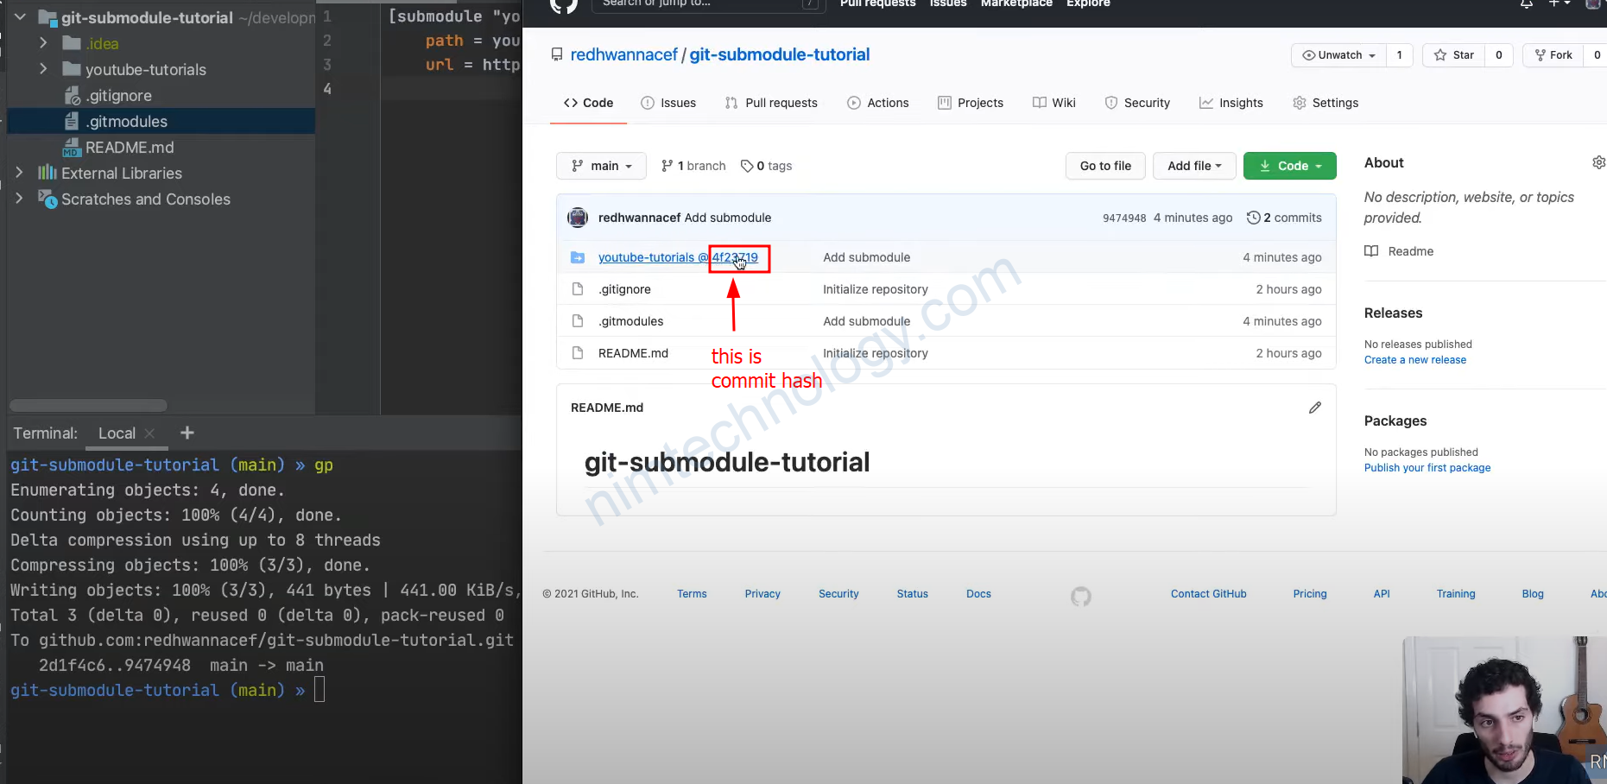This screenshot has width=1607, height=784.
Task: Open the Insights tab
Action: [x=1231, y=103]
